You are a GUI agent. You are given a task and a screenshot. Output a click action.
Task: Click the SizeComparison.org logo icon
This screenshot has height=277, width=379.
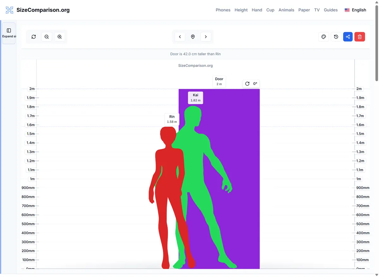coord(9,10)
